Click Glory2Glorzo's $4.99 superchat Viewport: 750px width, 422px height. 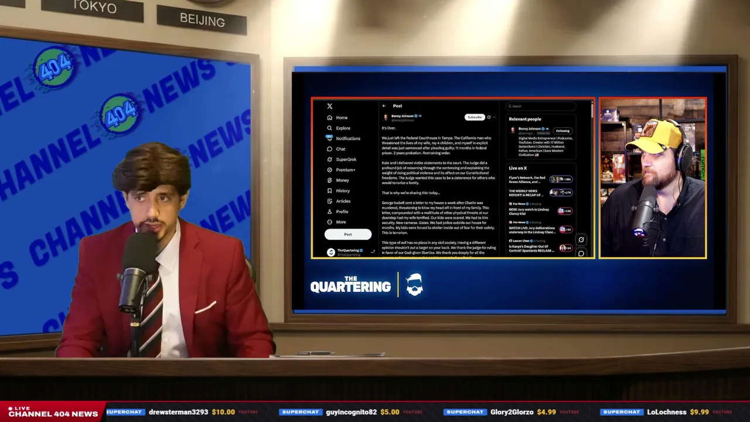pyautogui.click(x=513, y=412)
